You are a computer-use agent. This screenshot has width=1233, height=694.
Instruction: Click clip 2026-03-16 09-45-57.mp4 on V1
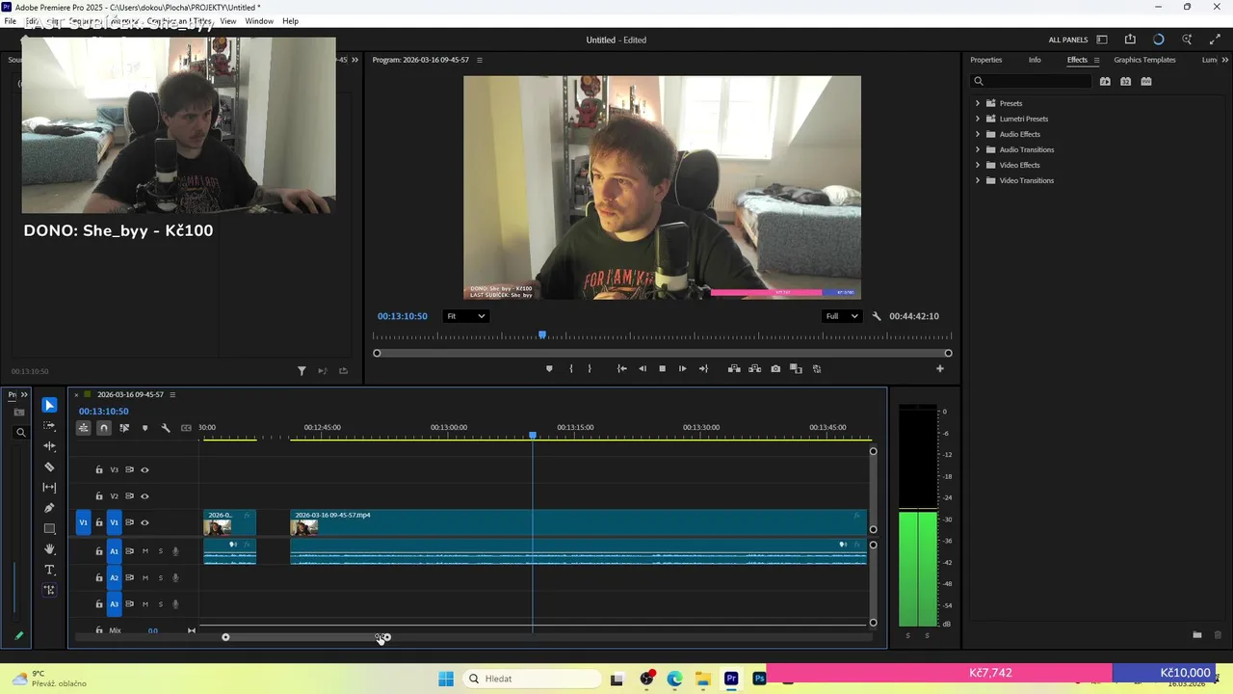point(579,522)
